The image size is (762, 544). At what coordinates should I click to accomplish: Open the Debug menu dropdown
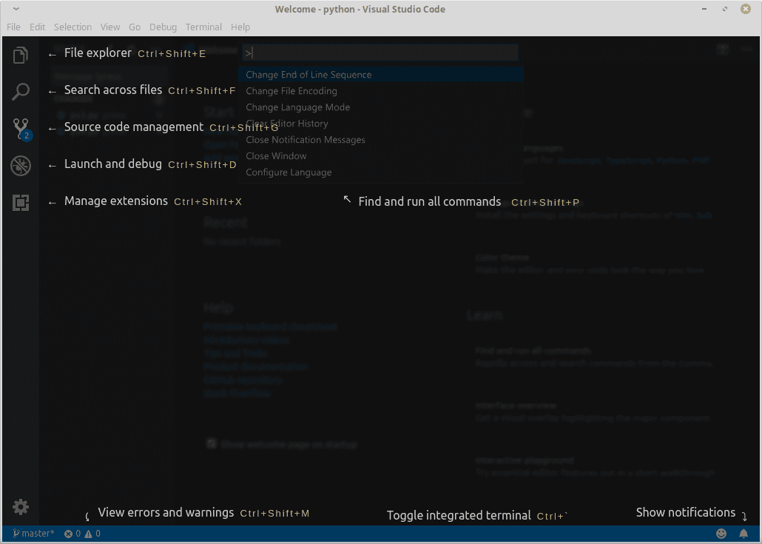point(163,27)
